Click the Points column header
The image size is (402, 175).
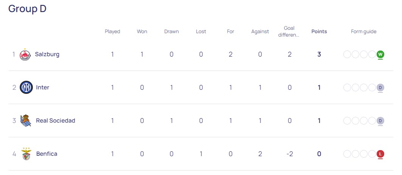pyautogui.click(x=319, y=31)
